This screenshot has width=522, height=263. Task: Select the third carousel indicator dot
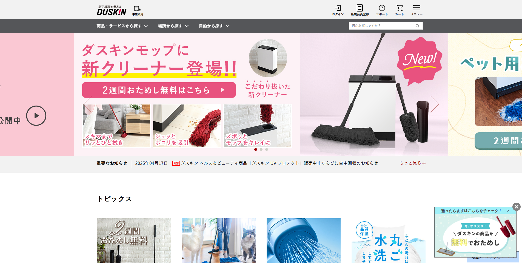point(267,149)
